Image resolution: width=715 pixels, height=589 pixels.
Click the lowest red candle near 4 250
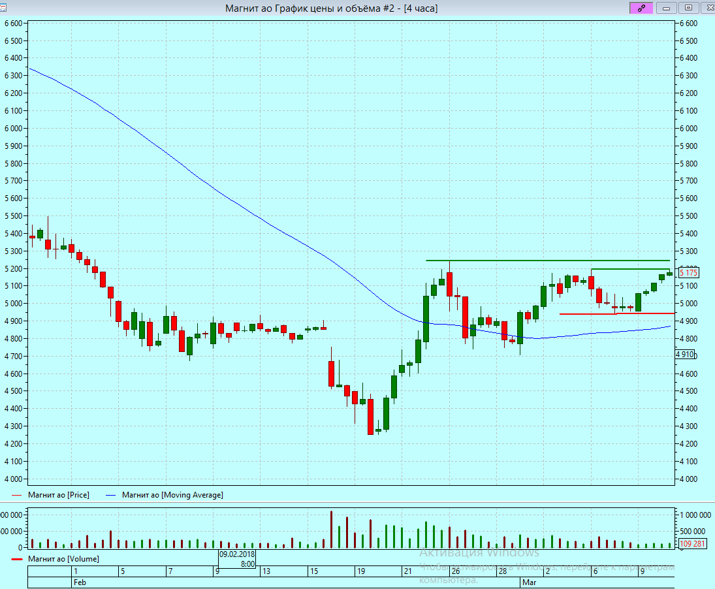pos(370,417)
